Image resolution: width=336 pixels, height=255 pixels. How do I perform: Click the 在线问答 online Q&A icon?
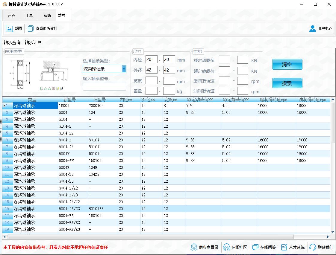[255, 247]
